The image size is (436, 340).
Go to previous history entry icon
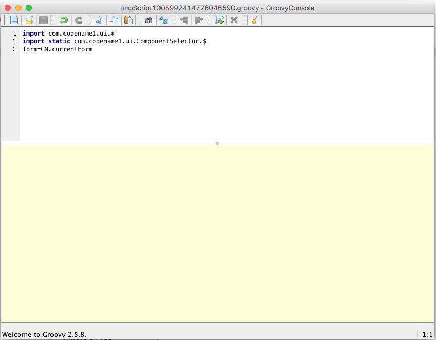pyautogui.click(x=184, y=20)
